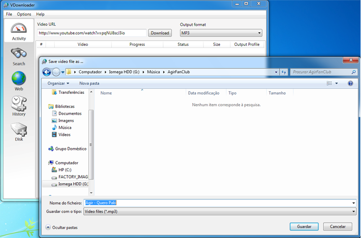Image resolution: width=361 pixels, height=238 pixels.
Task: Click Computador in the breadcrumb path
Action: [90, 72]
